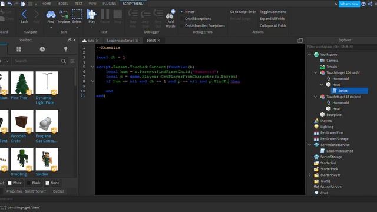This screenshot has width=377, height=212.
Task: Open the VIEW ribbon tab
Action: (92, 4)
